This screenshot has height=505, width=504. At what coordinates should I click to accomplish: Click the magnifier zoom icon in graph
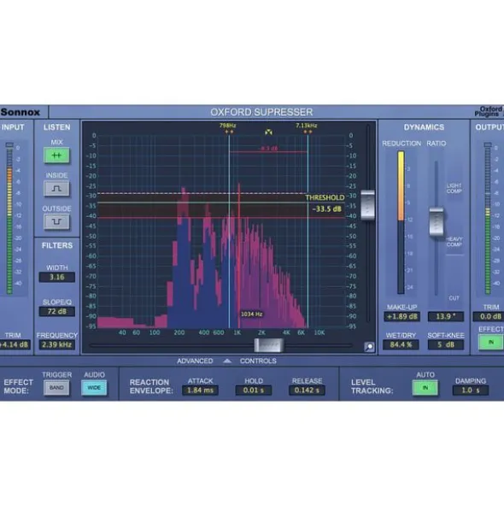click(369, 347)
